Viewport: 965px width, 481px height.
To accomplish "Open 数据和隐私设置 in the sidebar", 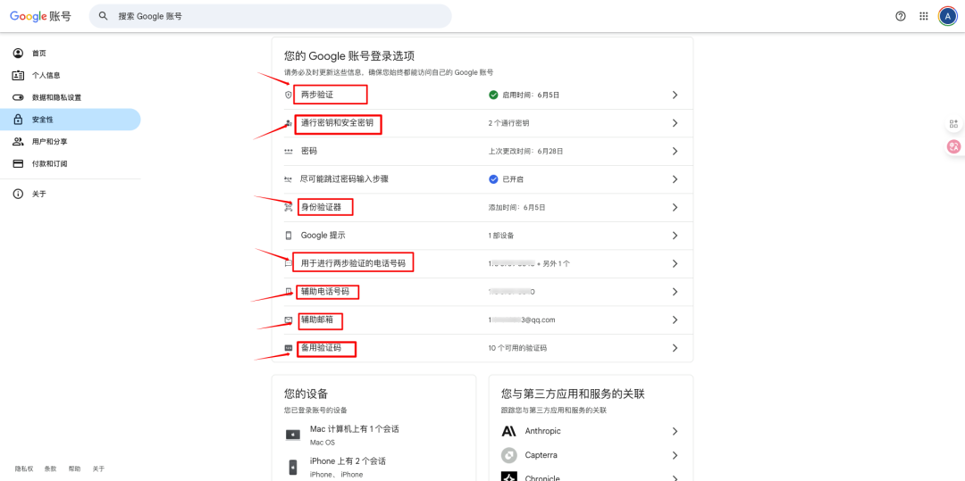I will tap(71, 97).
